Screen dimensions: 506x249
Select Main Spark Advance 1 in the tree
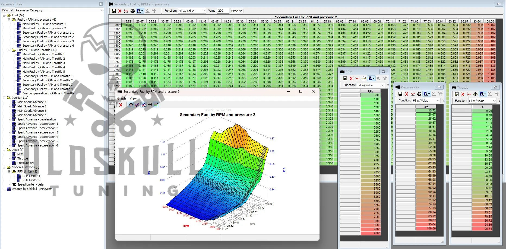click(32, 102)
